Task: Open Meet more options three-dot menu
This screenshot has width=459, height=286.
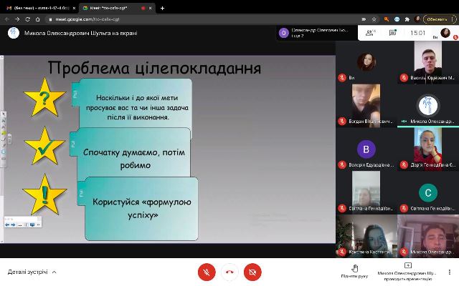Action: click(x=450, y=272)
